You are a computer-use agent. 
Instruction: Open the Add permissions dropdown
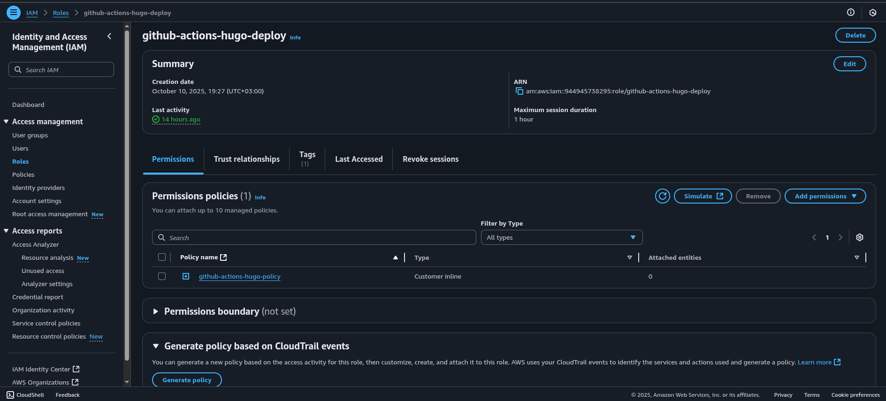click(825, 196)
